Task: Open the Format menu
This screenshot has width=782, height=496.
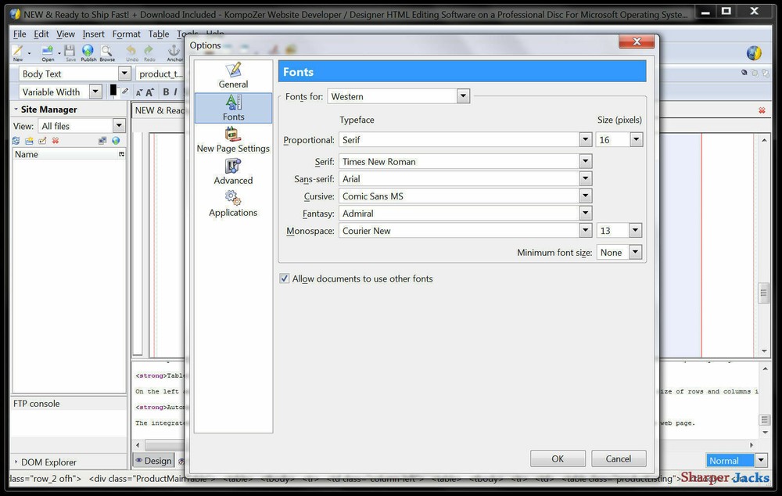Action: tap(126, 34)
